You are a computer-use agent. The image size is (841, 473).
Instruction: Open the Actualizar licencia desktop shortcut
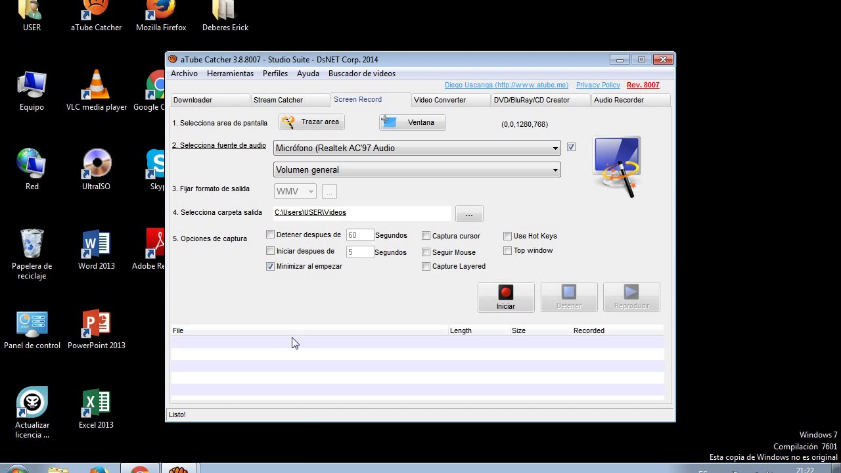pos(32,413)
